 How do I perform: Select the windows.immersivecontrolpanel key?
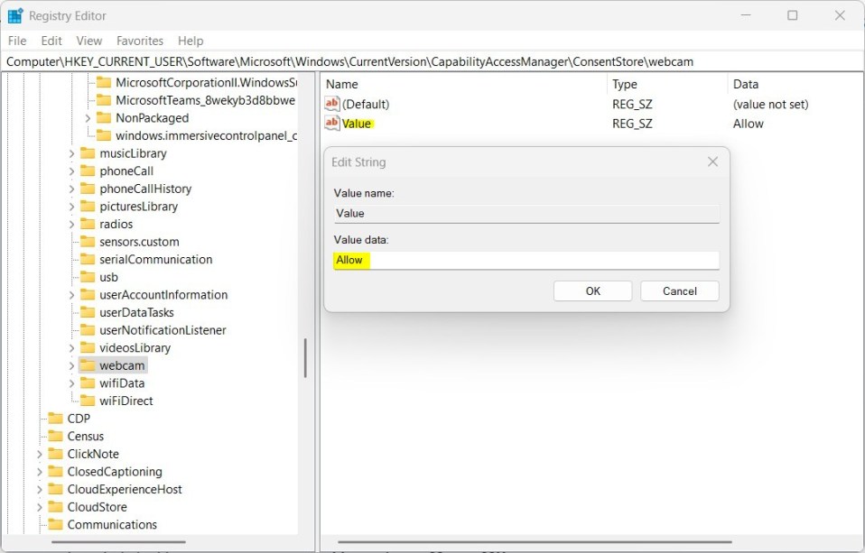click(207, 135)
